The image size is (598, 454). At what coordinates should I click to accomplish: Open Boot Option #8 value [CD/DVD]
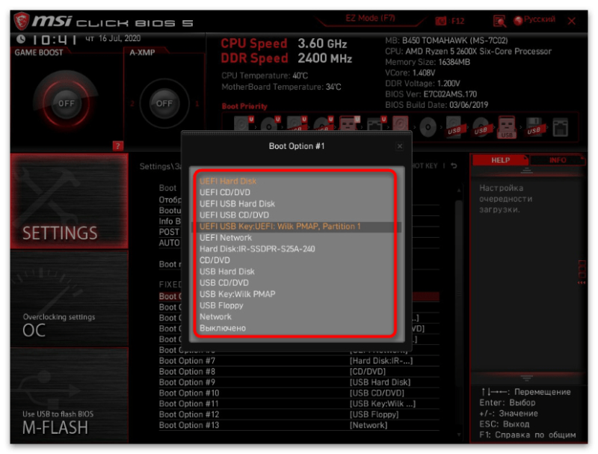368,371
